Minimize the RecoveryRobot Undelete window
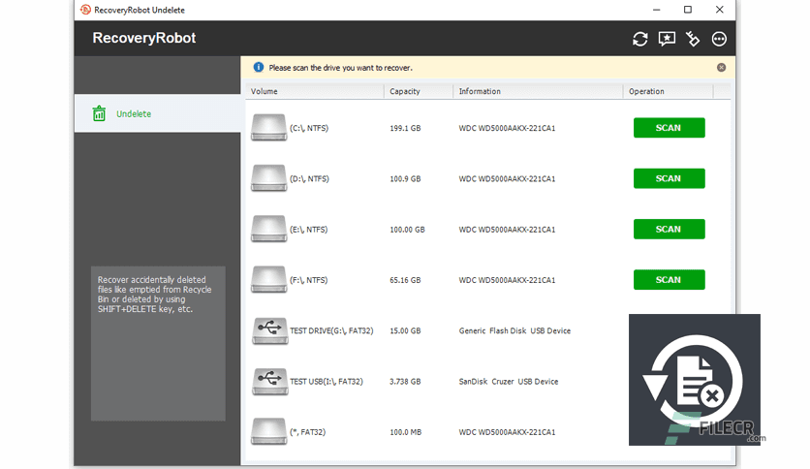Image resolution: width=810 pixels, height=469 pixels. (657, 10)
